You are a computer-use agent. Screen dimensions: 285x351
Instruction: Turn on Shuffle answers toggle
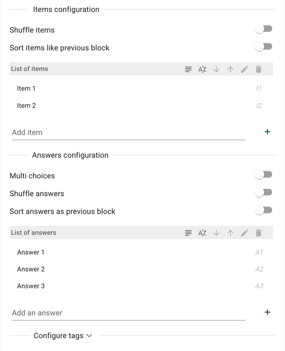pyautogui.click(x=263, y=193)
